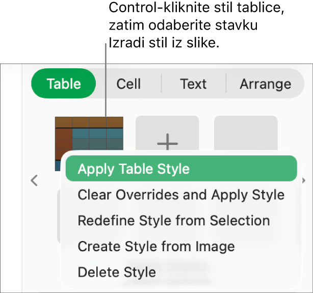Choose Redefine Style from Selection
313x293 pixels.
174,221
